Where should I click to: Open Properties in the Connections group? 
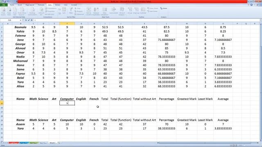click(x=50, y=11)
